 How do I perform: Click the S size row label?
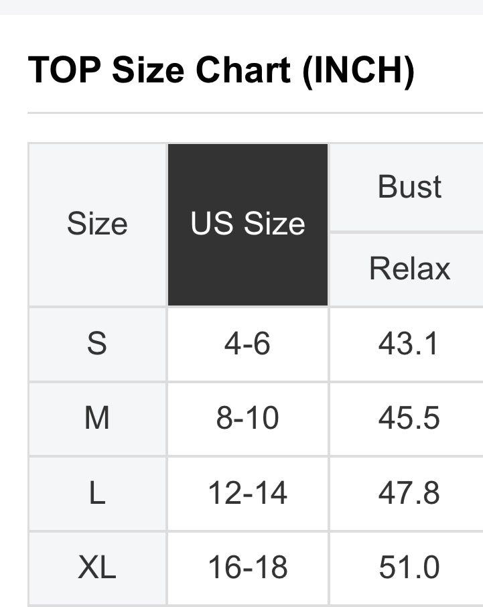click(x=97, y=344)
